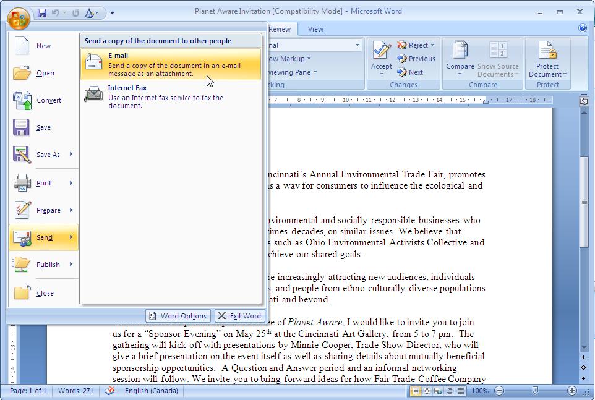Click the vertical scrollbar thumb
Viewport: 595px width, 400px height.
[584, 202]
